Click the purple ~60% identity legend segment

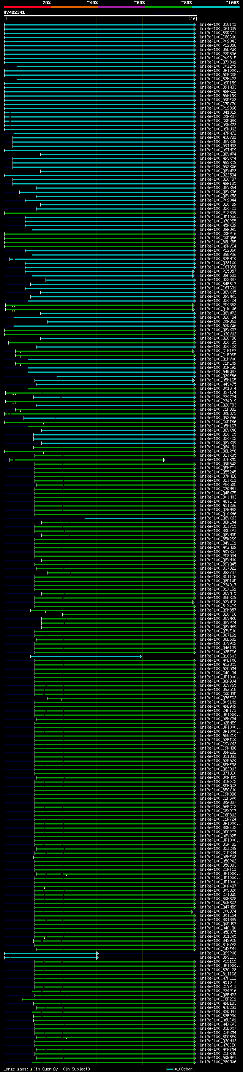[x=122, y=7]
